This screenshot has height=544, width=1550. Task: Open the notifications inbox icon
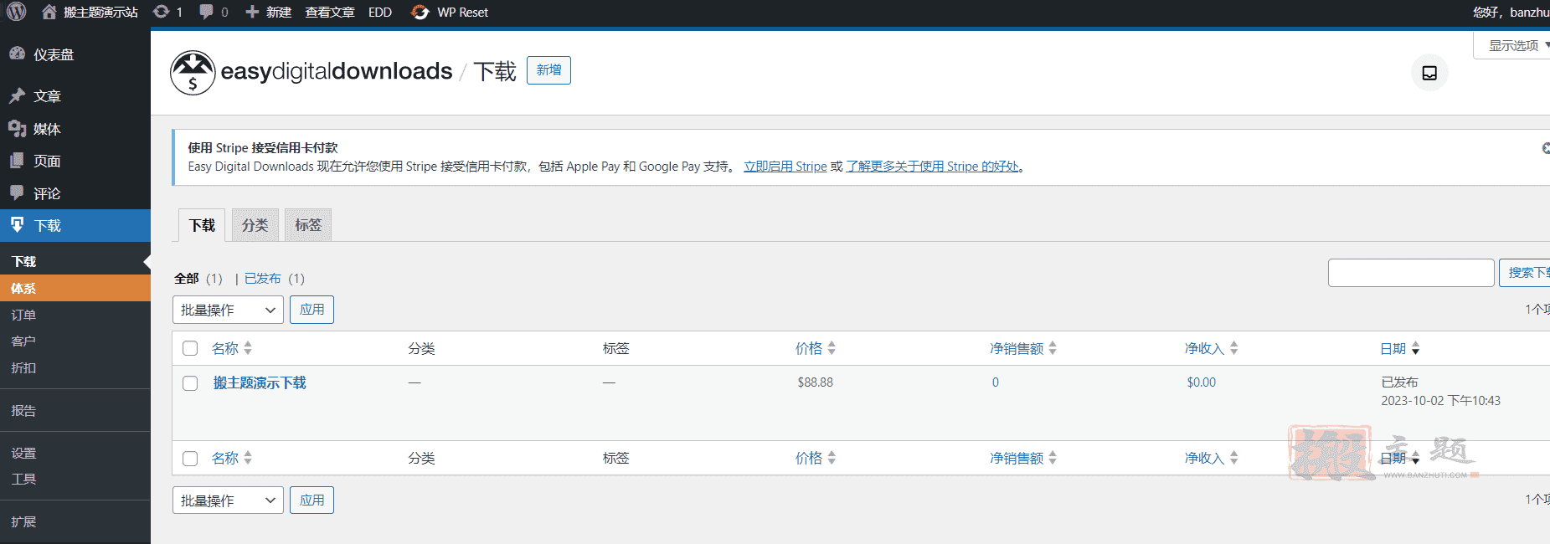point(1429,73)
